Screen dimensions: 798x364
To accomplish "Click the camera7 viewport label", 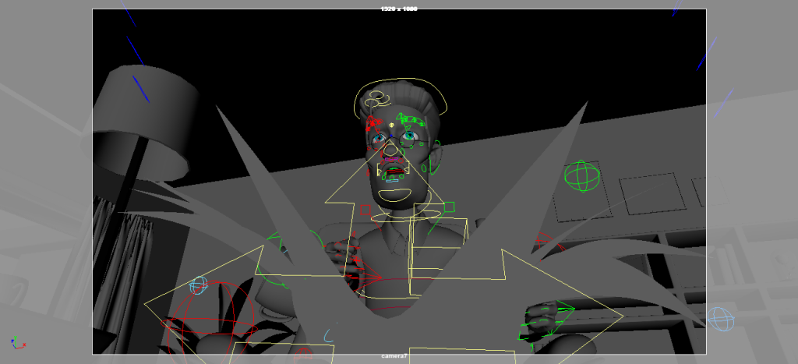I will [396, 357].
